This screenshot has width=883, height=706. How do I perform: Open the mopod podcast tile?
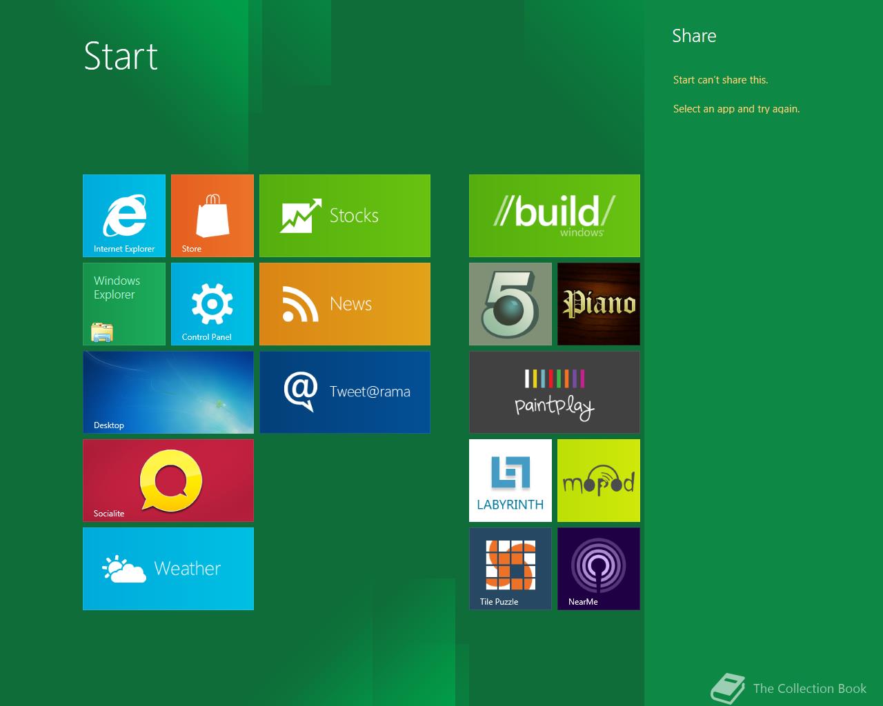click(599, 481)
